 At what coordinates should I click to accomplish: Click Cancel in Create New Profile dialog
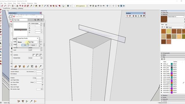(33, 45)
